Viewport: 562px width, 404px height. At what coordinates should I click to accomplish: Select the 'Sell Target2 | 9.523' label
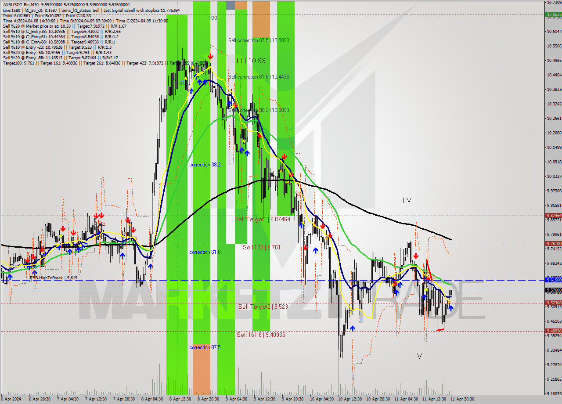point(263,307)
